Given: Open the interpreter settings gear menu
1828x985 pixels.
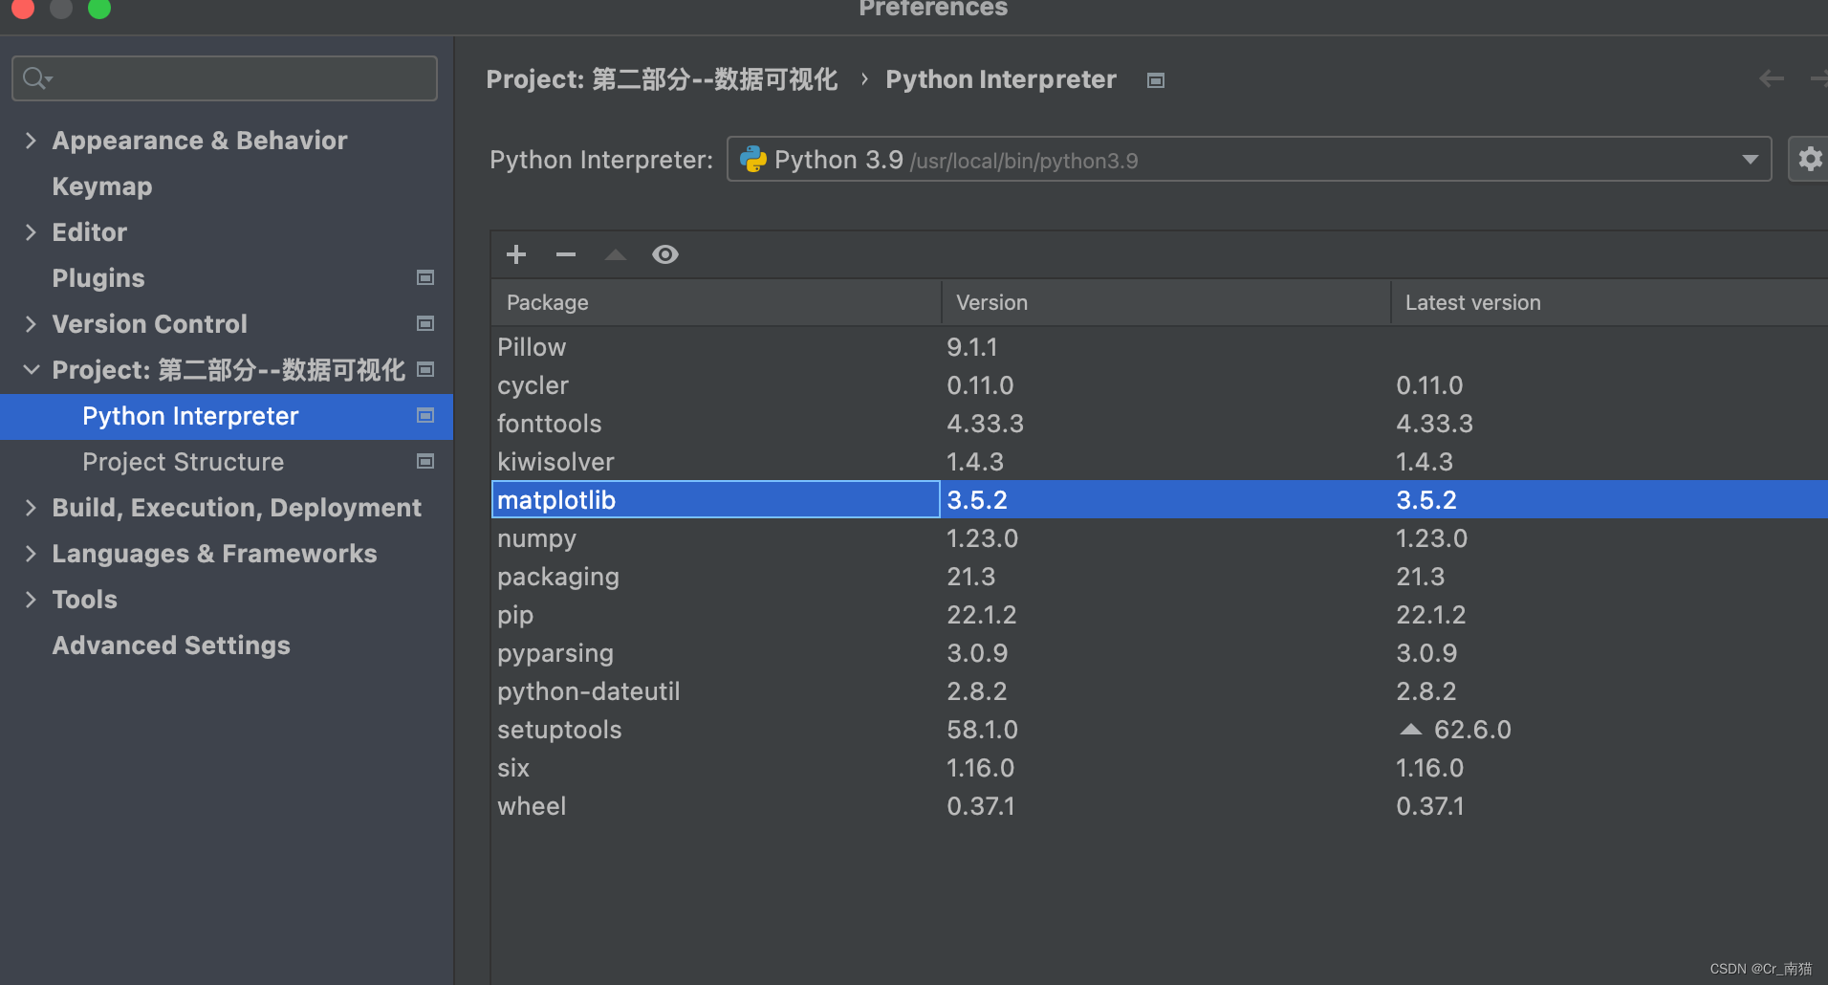Looking at the screenshot, I should tap(1810, 159).
